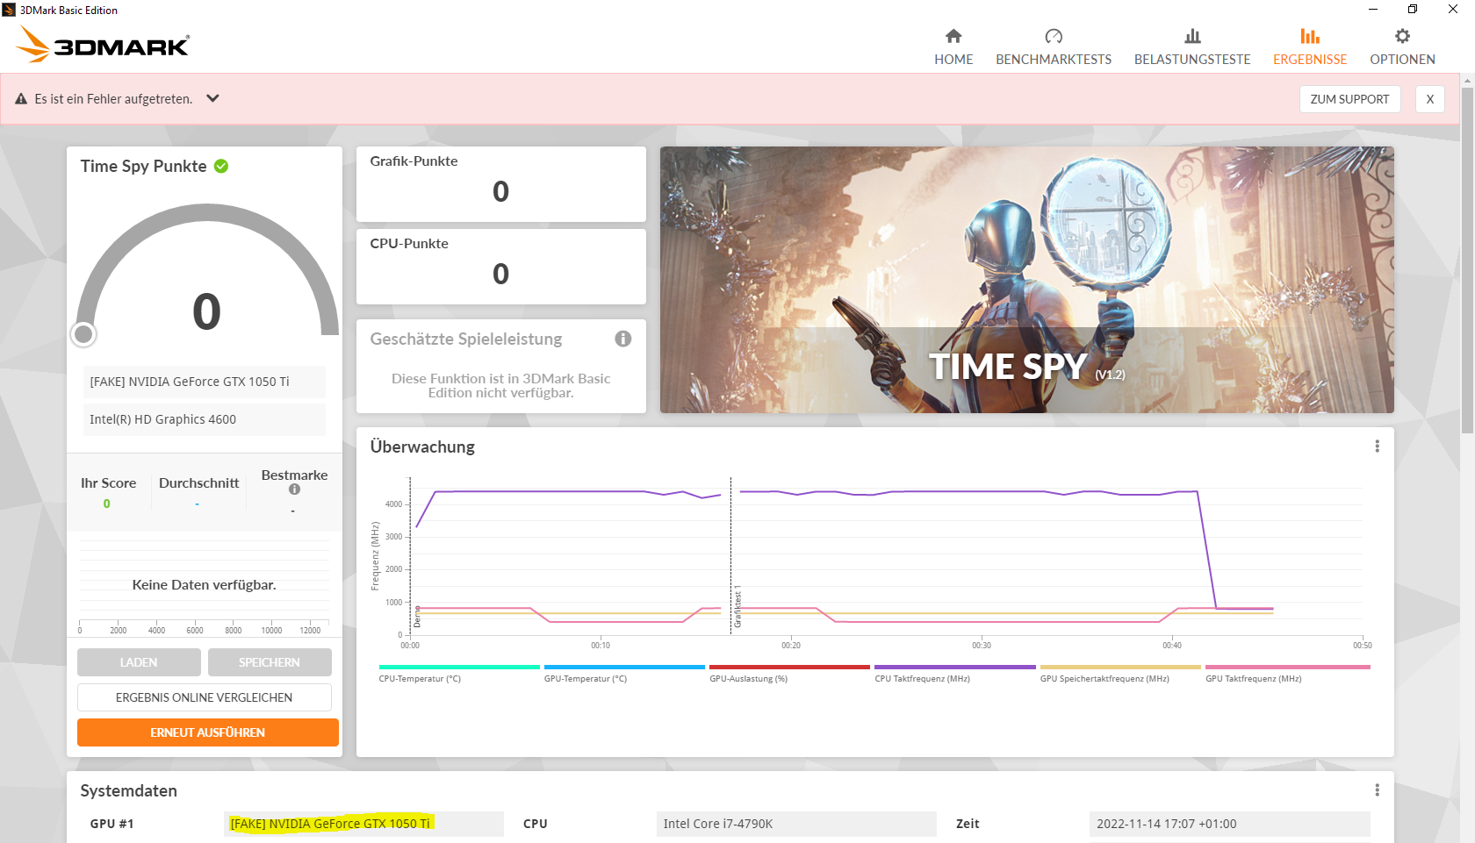
Task: Click the 3DMark title bar app icon
Action: 9,10
